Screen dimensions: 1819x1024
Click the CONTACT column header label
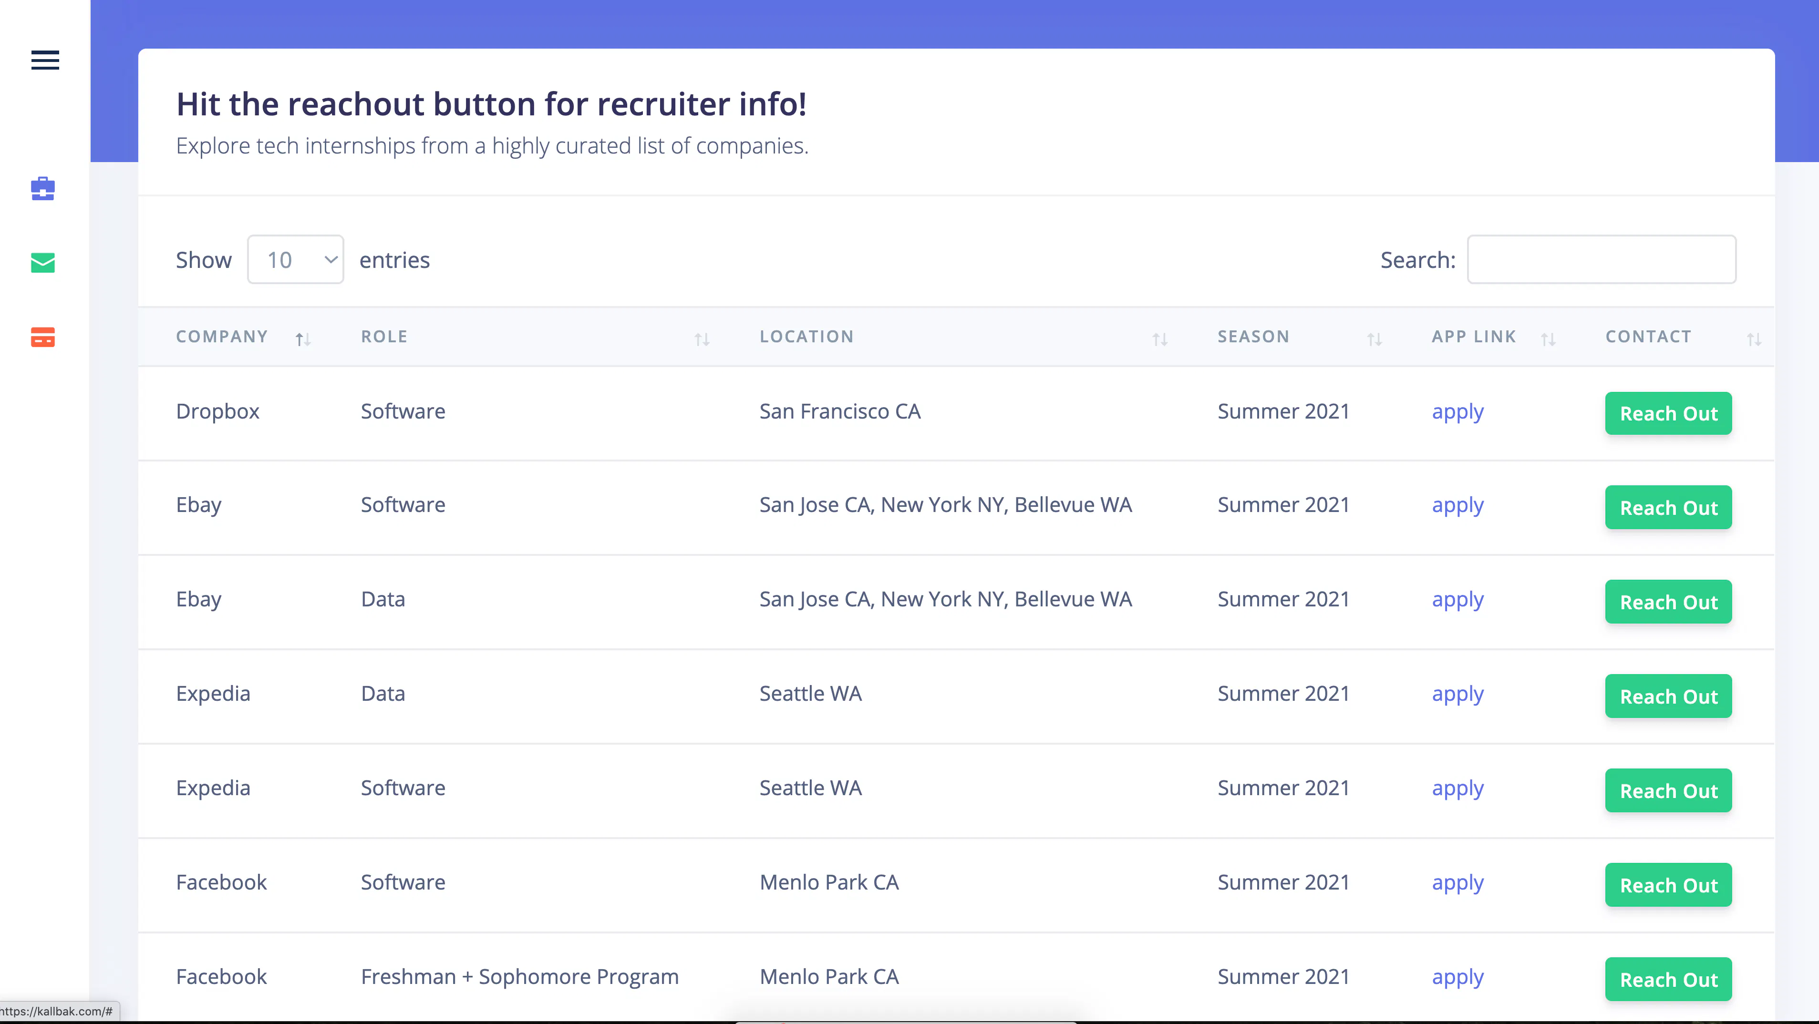click(x=1648, y=337)
